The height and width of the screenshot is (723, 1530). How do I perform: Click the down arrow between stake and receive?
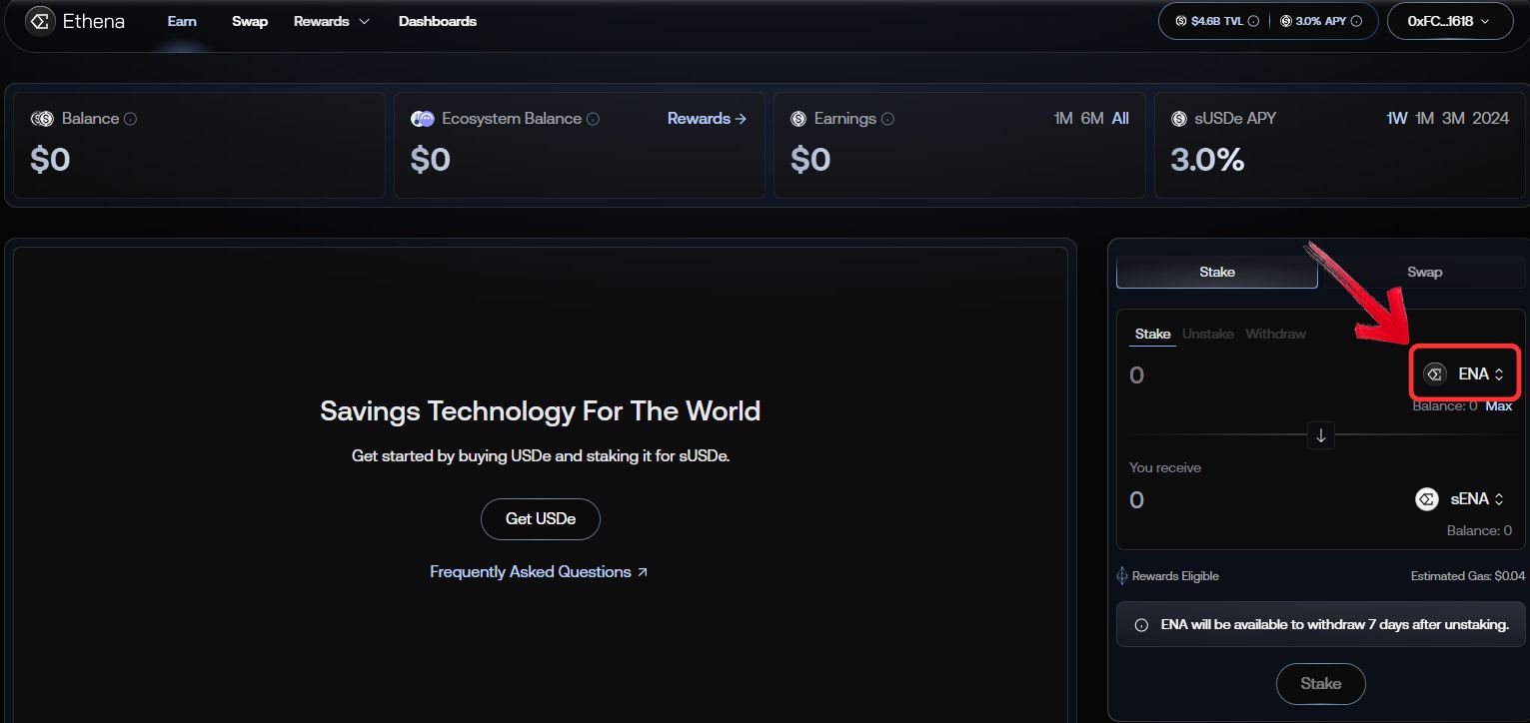1321,435
